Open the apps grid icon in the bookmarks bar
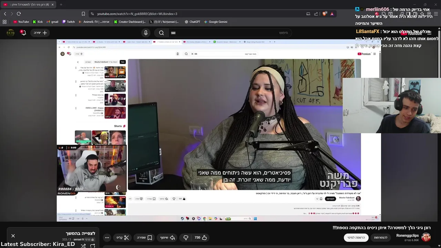The image size is (441, 248). 4,22
